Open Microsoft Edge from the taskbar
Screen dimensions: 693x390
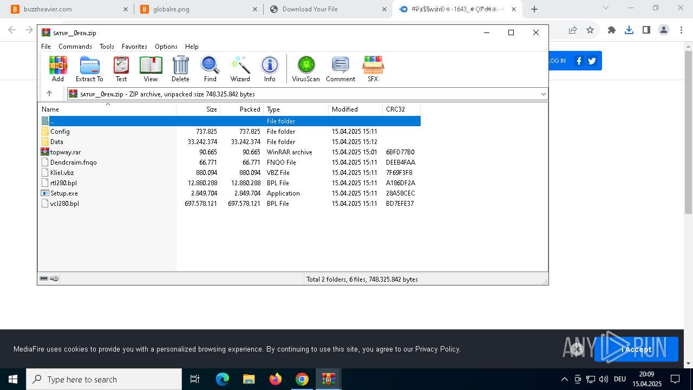(223, 379)
